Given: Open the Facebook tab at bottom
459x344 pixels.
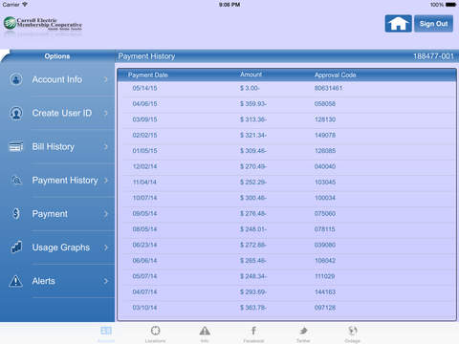Looking at the screenshot, I should click(x=253, y=333).
